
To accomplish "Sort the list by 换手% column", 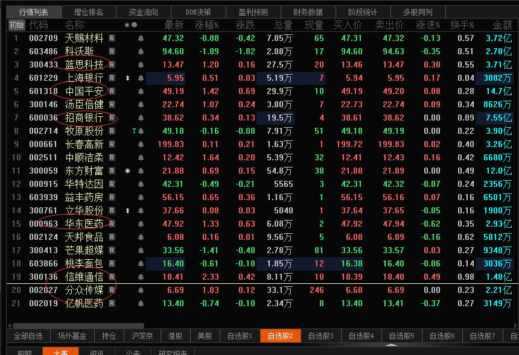I will [462, 25].
